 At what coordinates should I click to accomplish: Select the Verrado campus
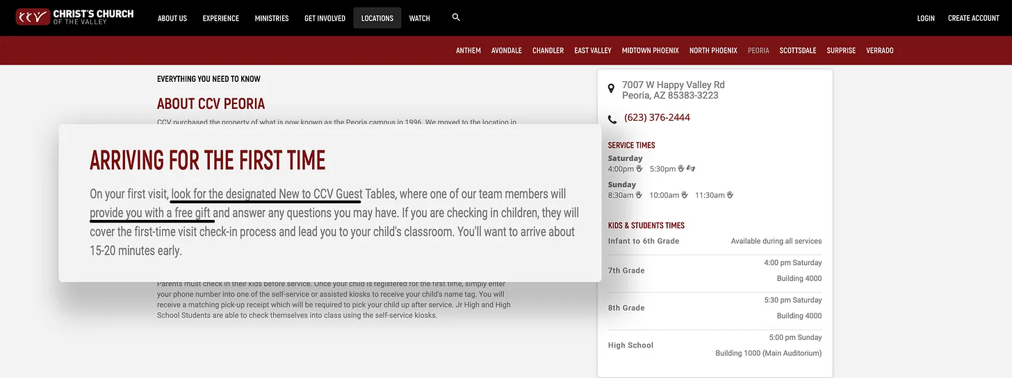[x=880, y=51]
